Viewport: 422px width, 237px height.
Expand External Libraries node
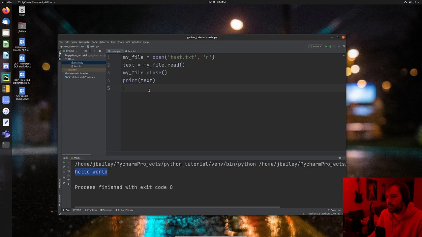click(x=63, y=73)
